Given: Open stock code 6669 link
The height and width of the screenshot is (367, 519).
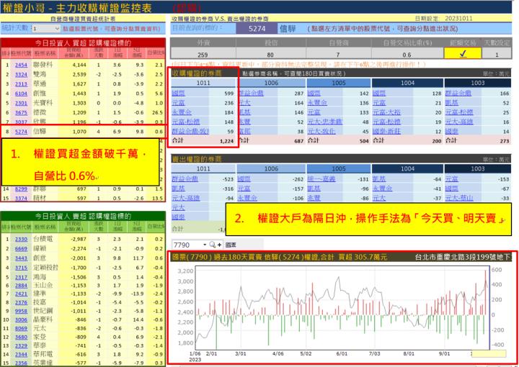Looking at the screenshot, I should click(21, 249).
